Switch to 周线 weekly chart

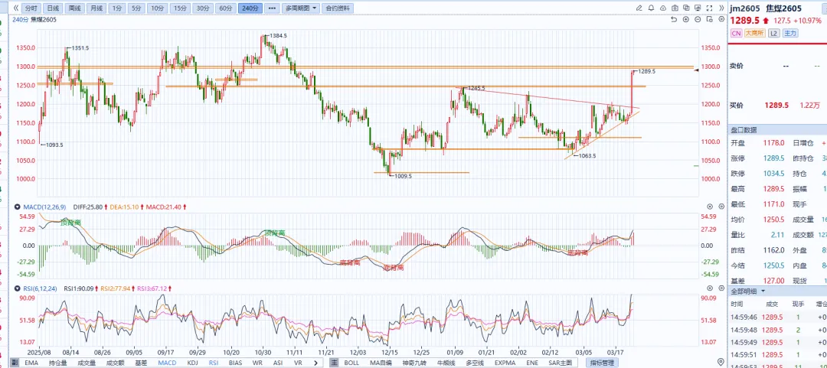[74, 8]
